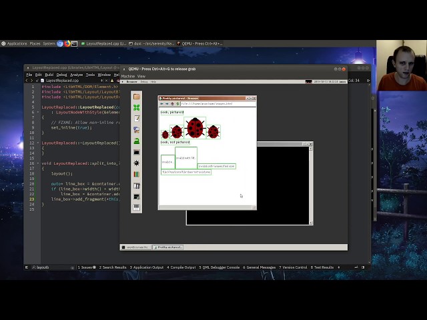
Task: Launch the green clover app in launcher
Action: tap(136, 107)
